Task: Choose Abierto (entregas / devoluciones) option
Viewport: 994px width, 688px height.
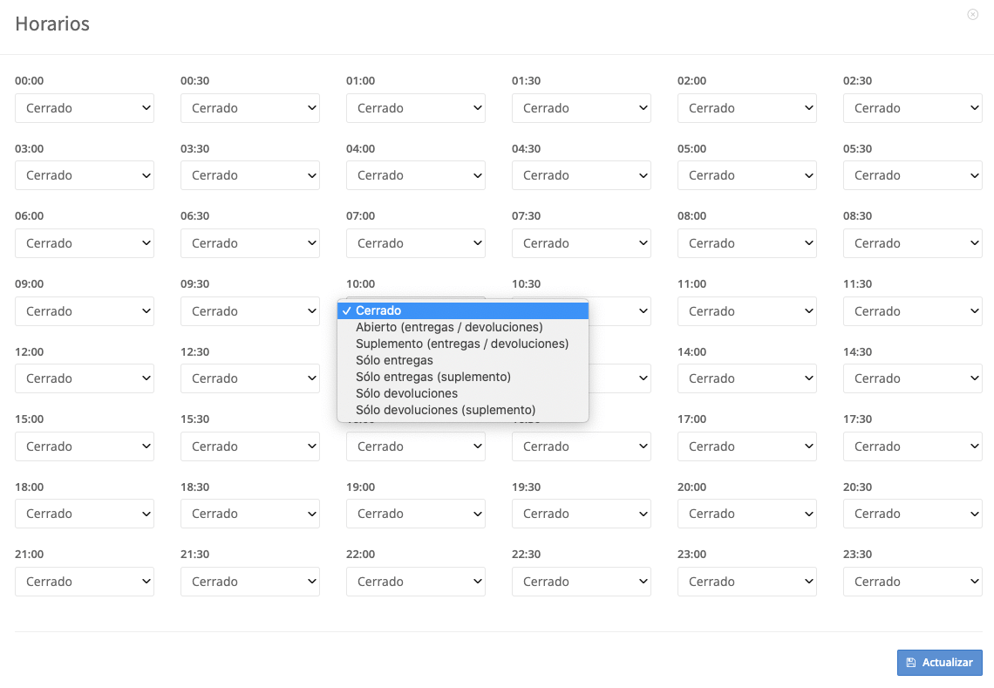Action: pyautogui.click(x=463, y=327)
